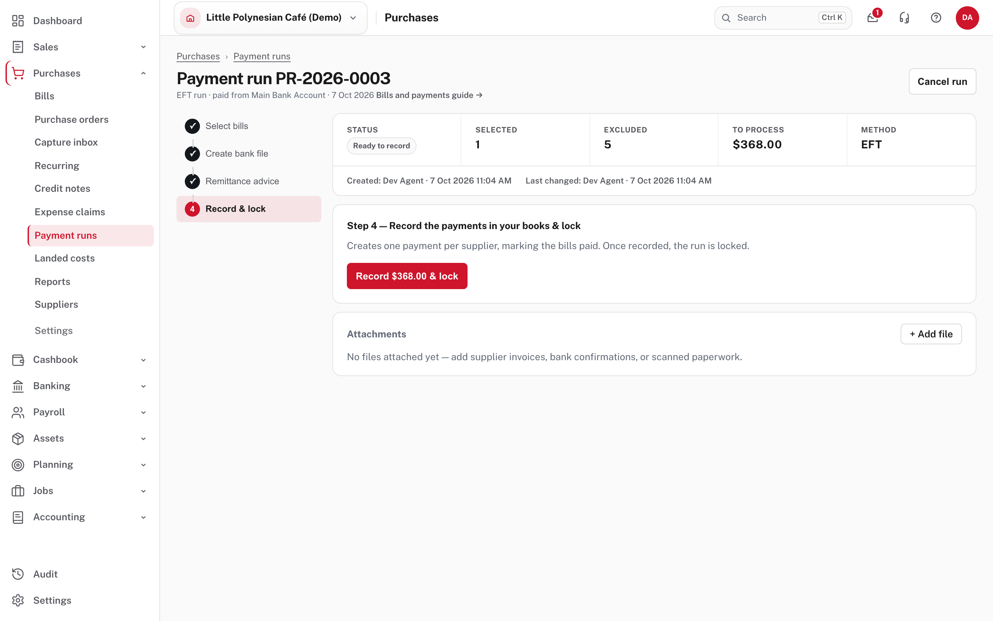Click the Create bank file checkmark icon
This screenshot has height=621, width=993.
(192, 154)
